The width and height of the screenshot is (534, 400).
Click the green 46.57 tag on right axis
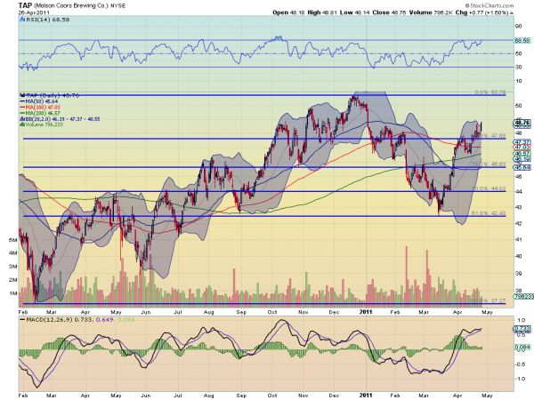coord(522,154)
